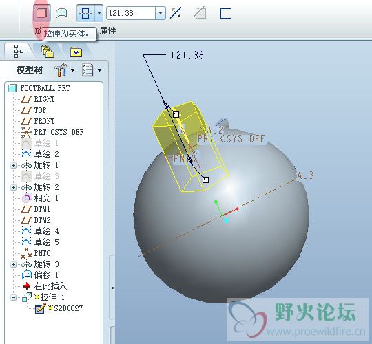This screenshot has height=344, width=372.
Task: Select the hidden 草绘 1 feature
Action: point(46,143)
